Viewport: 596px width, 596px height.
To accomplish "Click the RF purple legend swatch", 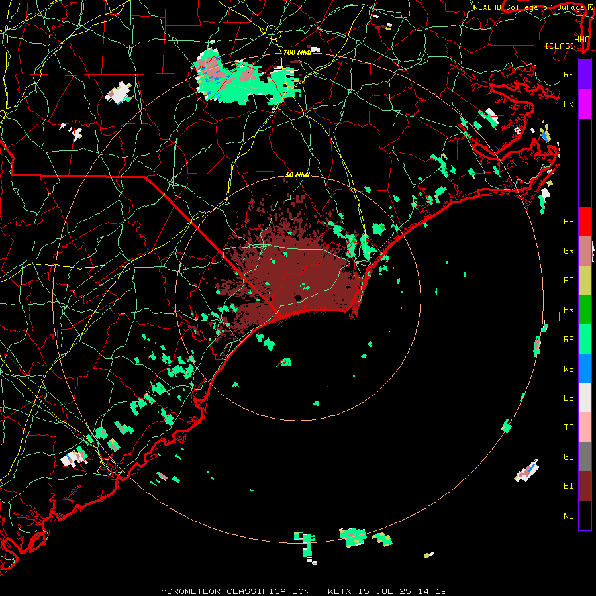I will pyautogui.click(x=585, y=74).
